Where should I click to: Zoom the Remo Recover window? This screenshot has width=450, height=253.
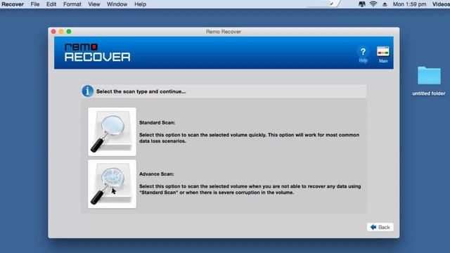pos(69,32)
